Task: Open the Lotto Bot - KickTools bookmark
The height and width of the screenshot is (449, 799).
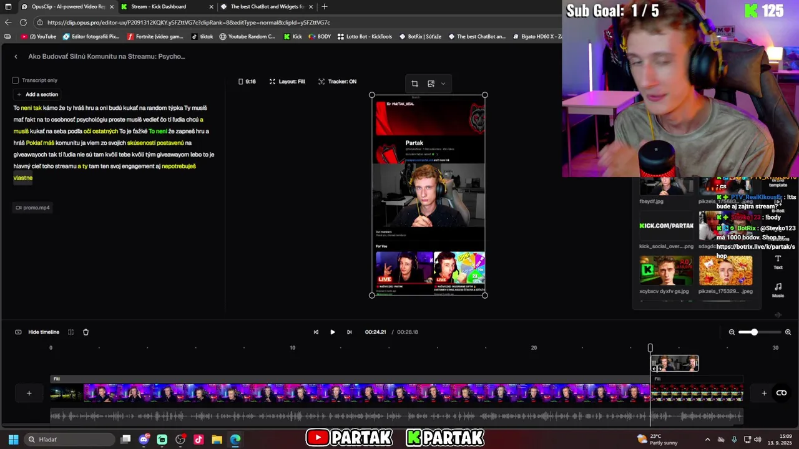Action: click(x=365, y=37)
